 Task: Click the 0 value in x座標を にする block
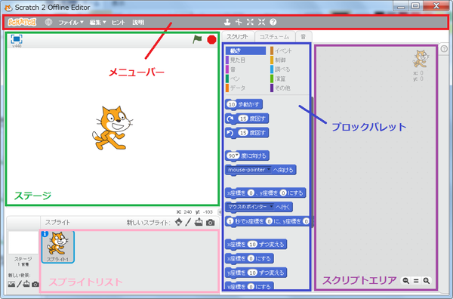pyautogui.click(x=251, y=258)
